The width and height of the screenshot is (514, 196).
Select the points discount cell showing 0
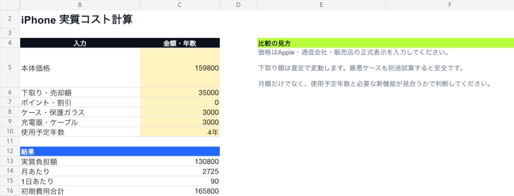(x=180, y=102)
